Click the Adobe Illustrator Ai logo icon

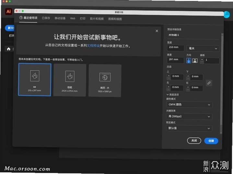(9, 11)
